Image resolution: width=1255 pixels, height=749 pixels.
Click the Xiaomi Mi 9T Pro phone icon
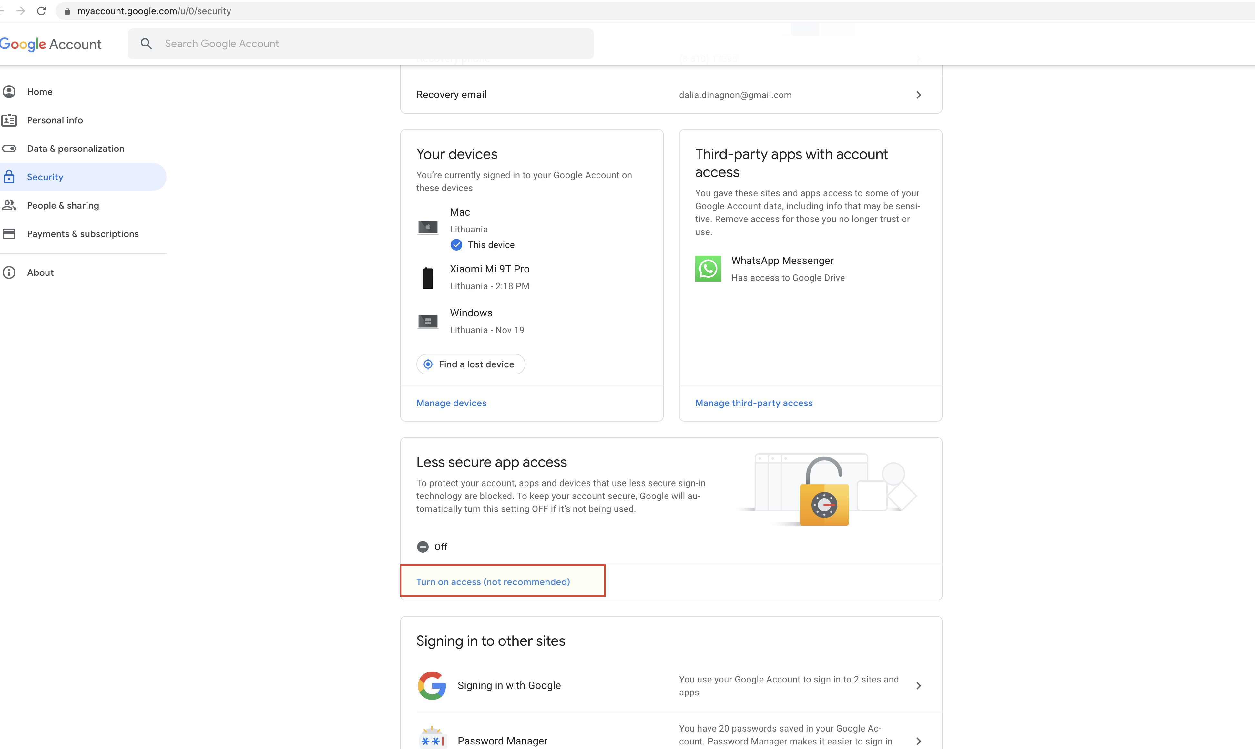pos(427,278)
